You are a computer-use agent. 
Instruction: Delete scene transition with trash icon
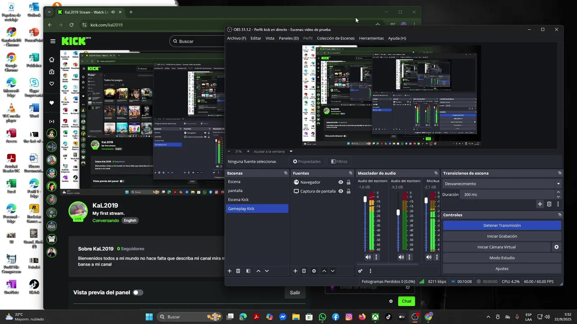click(549, 204)
